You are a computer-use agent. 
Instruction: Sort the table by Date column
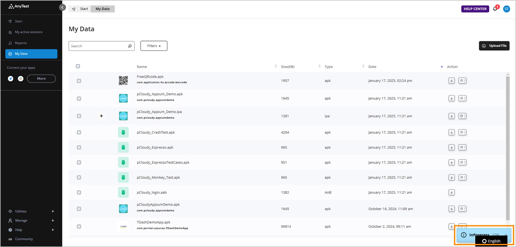442,67
